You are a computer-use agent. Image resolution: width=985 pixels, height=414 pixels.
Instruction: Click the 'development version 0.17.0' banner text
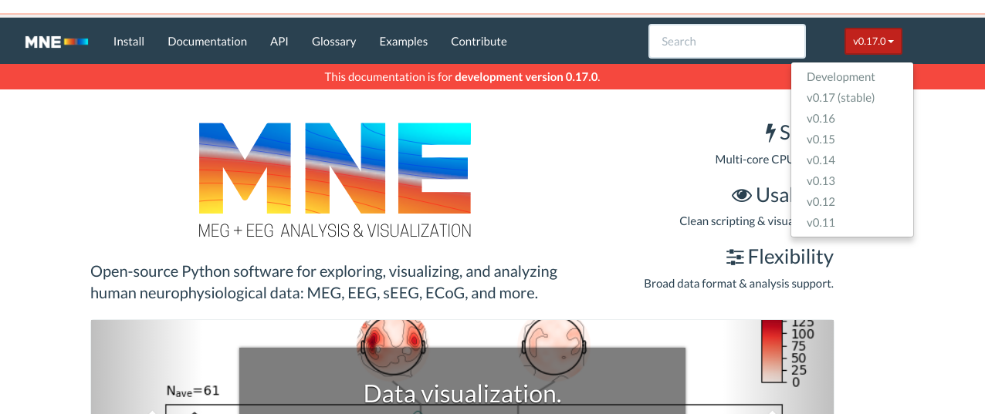[x=526, y=77]
